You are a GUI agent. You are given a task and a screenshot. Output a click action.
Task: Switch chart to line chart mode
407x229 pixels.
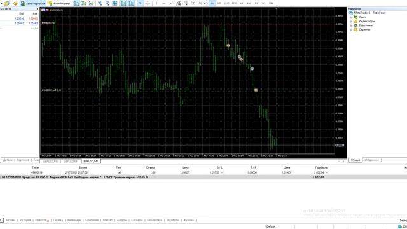click(x=92, y=3)
